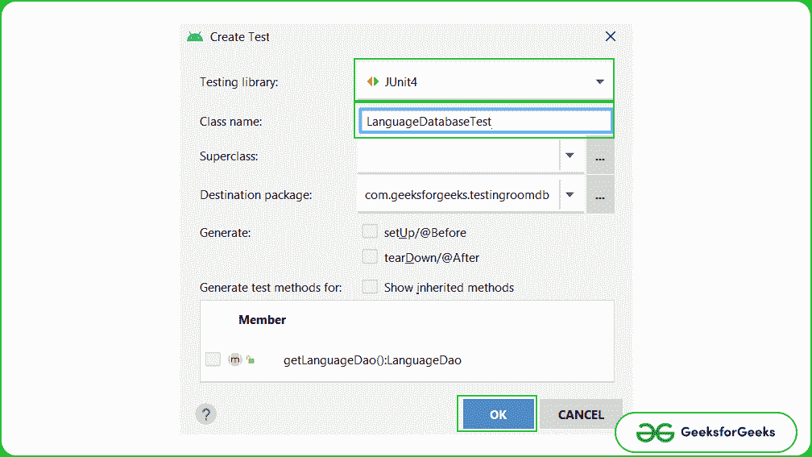The image size is (812, 457).
Task: Toggle Show inherited methods checkbox
Action: pos(370,287)
